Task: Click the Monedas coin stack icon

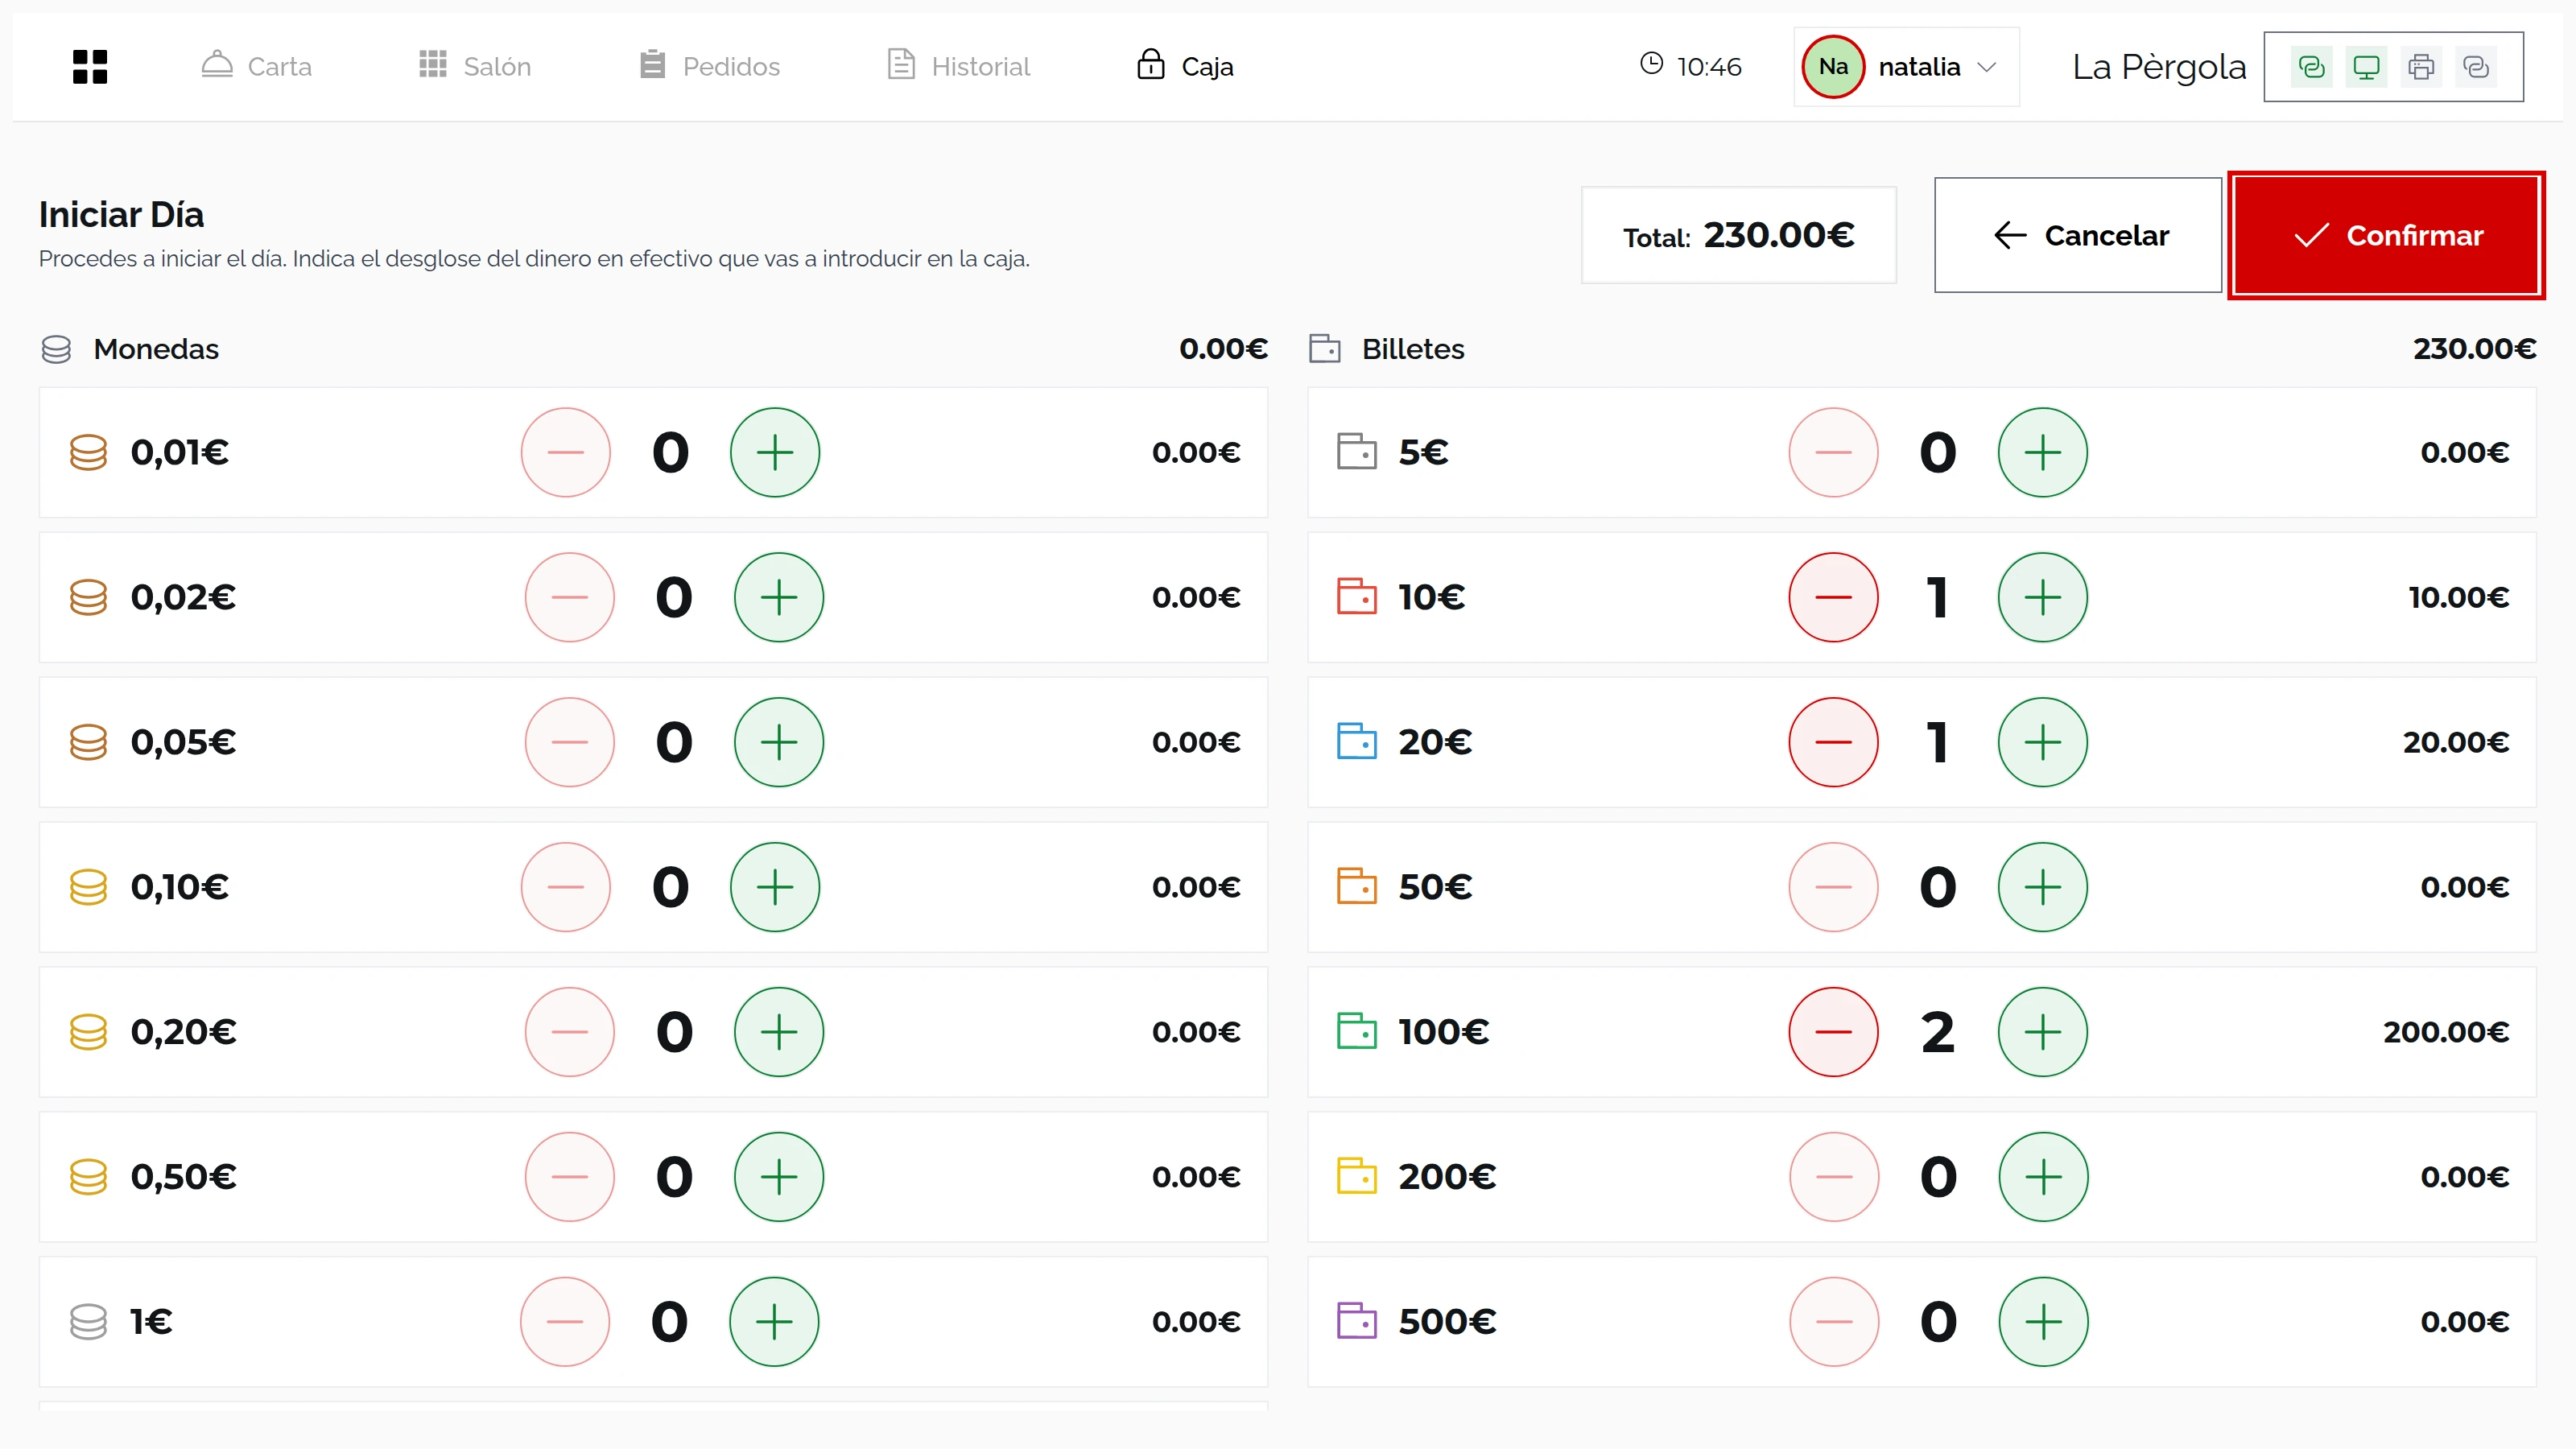Action: click(x=56, y=349)
